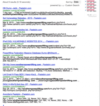Click the 'Sort by:' label
This screenshot has height=106, width=100.
(69, 2)
